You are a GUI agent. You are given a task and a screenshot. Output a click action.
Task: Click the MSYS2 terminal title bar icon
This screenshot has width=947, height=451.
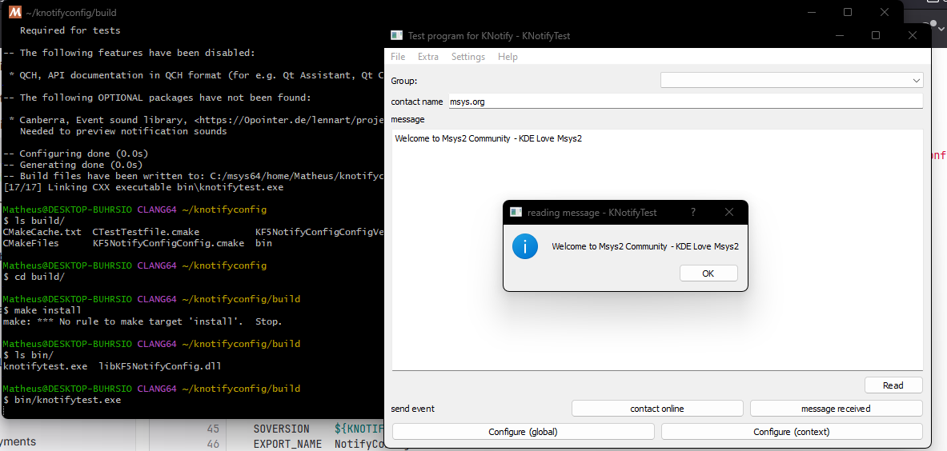point(15,12)
